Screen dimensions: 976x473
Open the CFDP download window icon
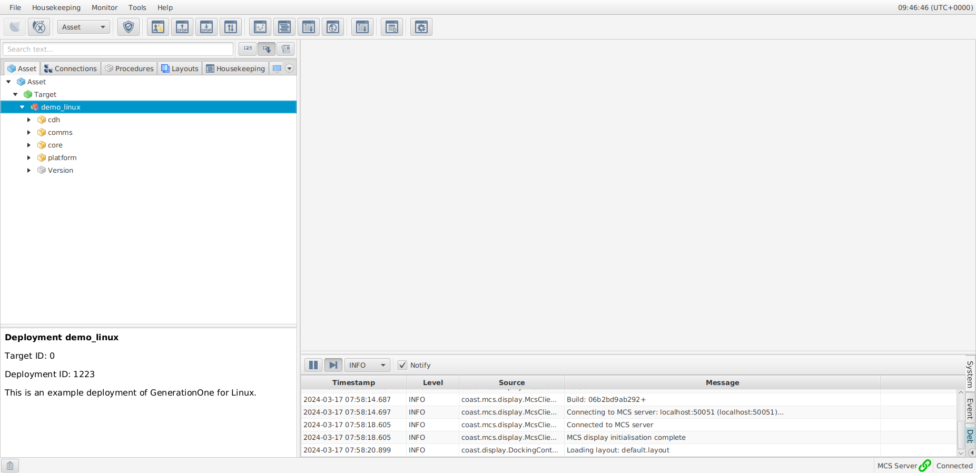pyautogui.click(x=206, y=27)
